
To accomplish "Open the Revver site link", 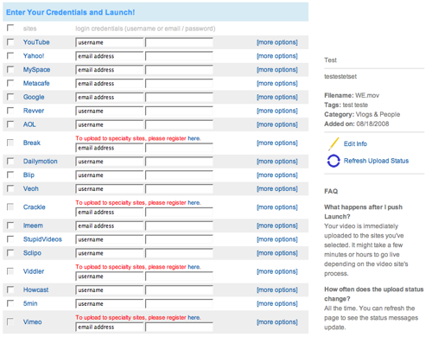I will pos(34,111).
